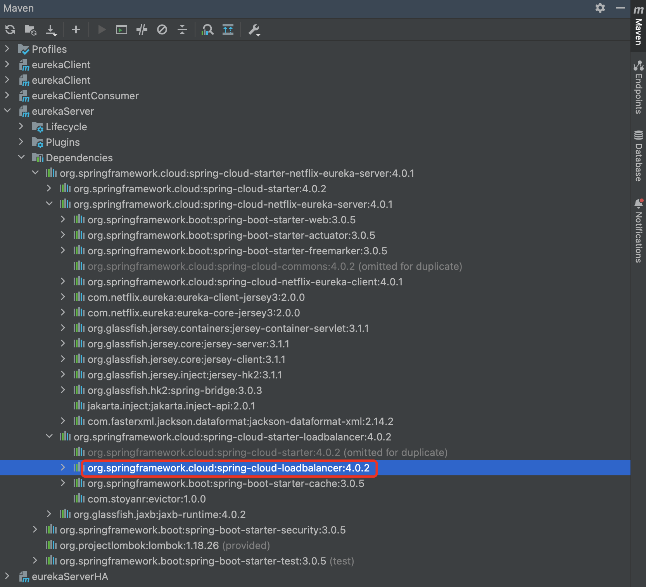Expand spring-cloud-starter:4.0.2 dependency
Screen dimensions: 646x587
click(x=49, y=188)
